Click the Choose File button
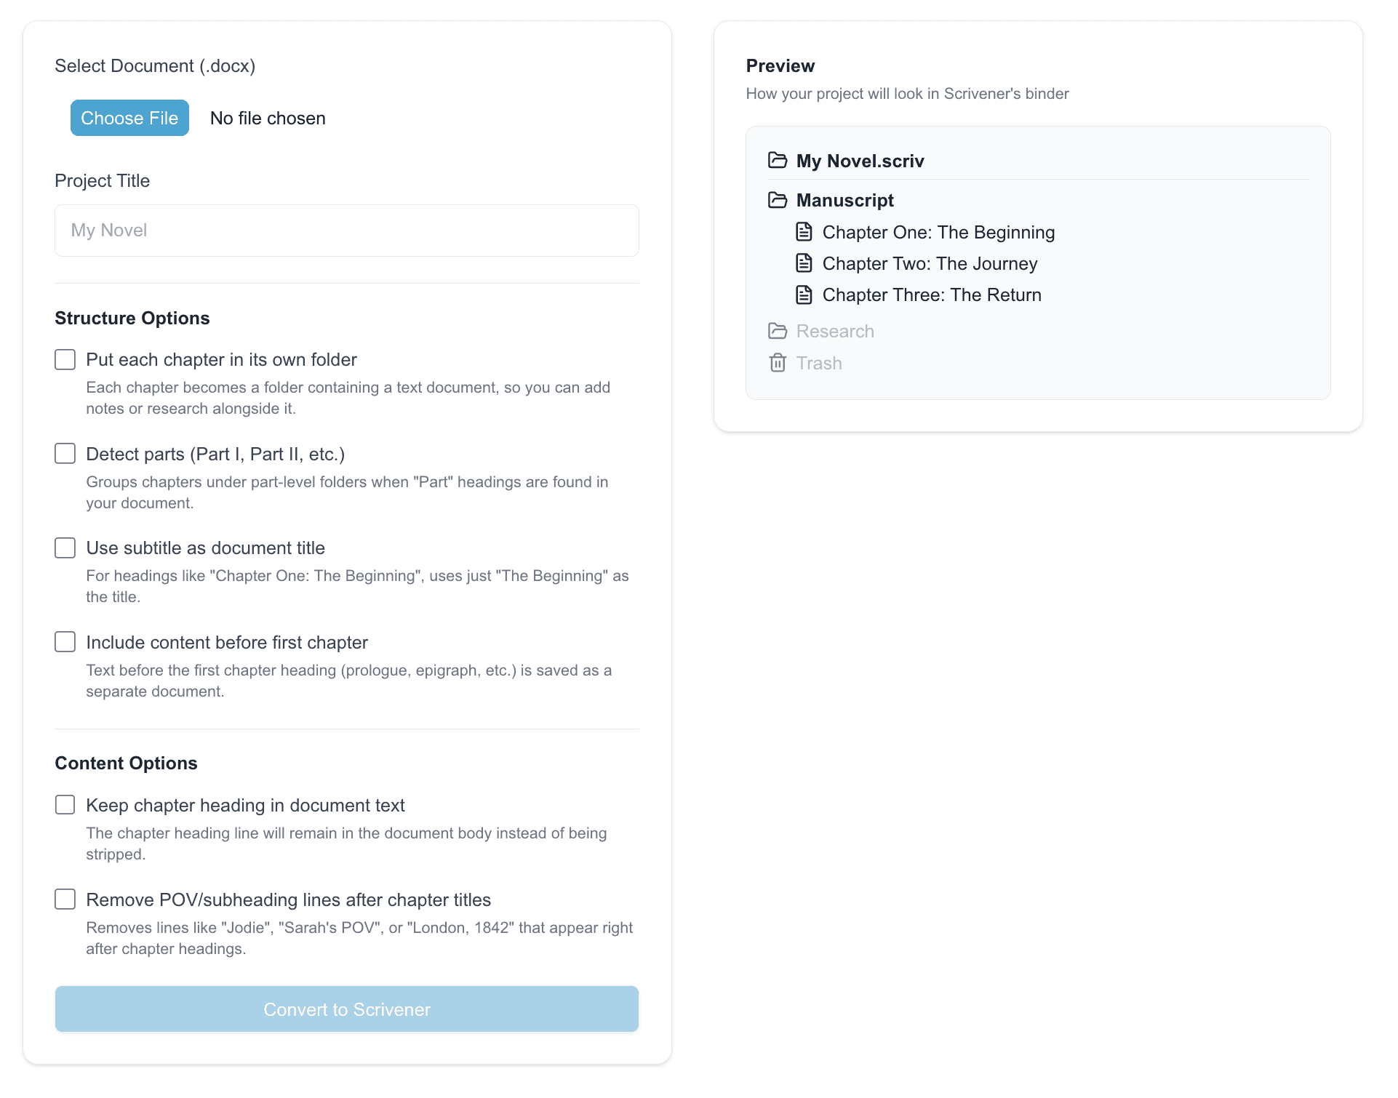This screenshot has width=1398, height=1098. [129, 118]
